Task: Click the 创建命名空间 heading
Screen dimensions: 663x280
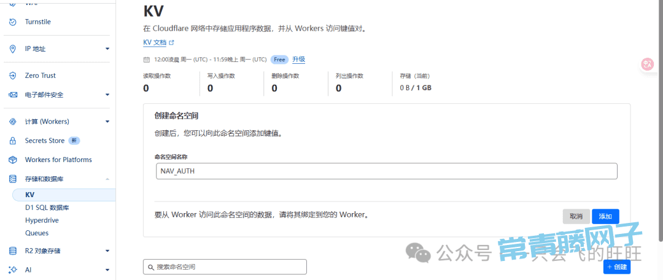Action: 177,116
